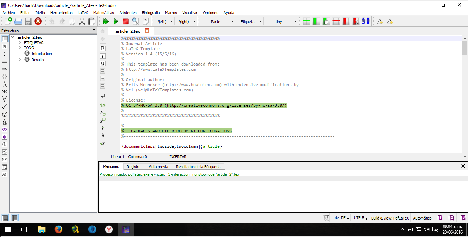Stop compilation with the red square

[x=126, y=21]
